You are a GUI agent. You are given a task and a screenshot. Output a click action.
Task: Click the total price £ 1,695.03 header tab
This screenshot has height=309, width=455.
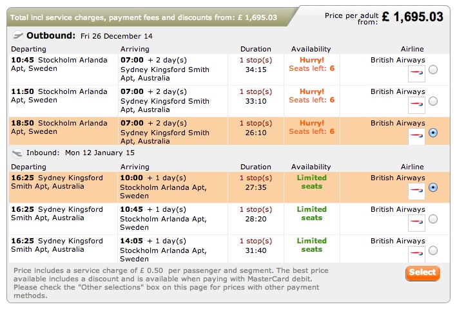point(142,17)
